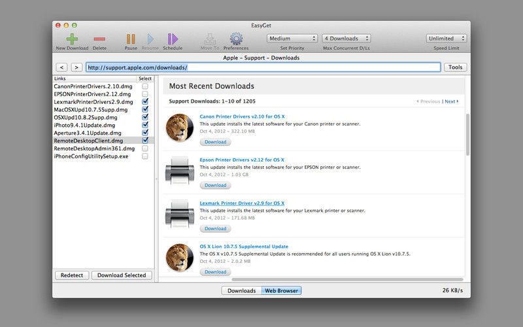Click the printer icon beside Lexmark Printer Driver
Viewport: 523px width, 327px height.
(180, 214)
